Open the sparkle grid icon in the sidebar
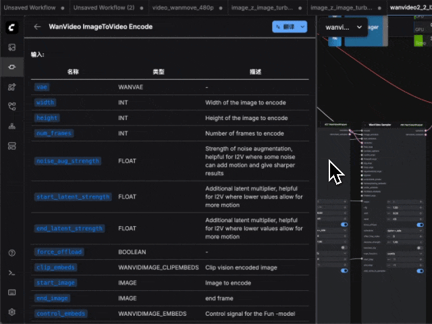The width and height of the screenshot is (432, 324). pyautogui.click(x=12, y=87)
